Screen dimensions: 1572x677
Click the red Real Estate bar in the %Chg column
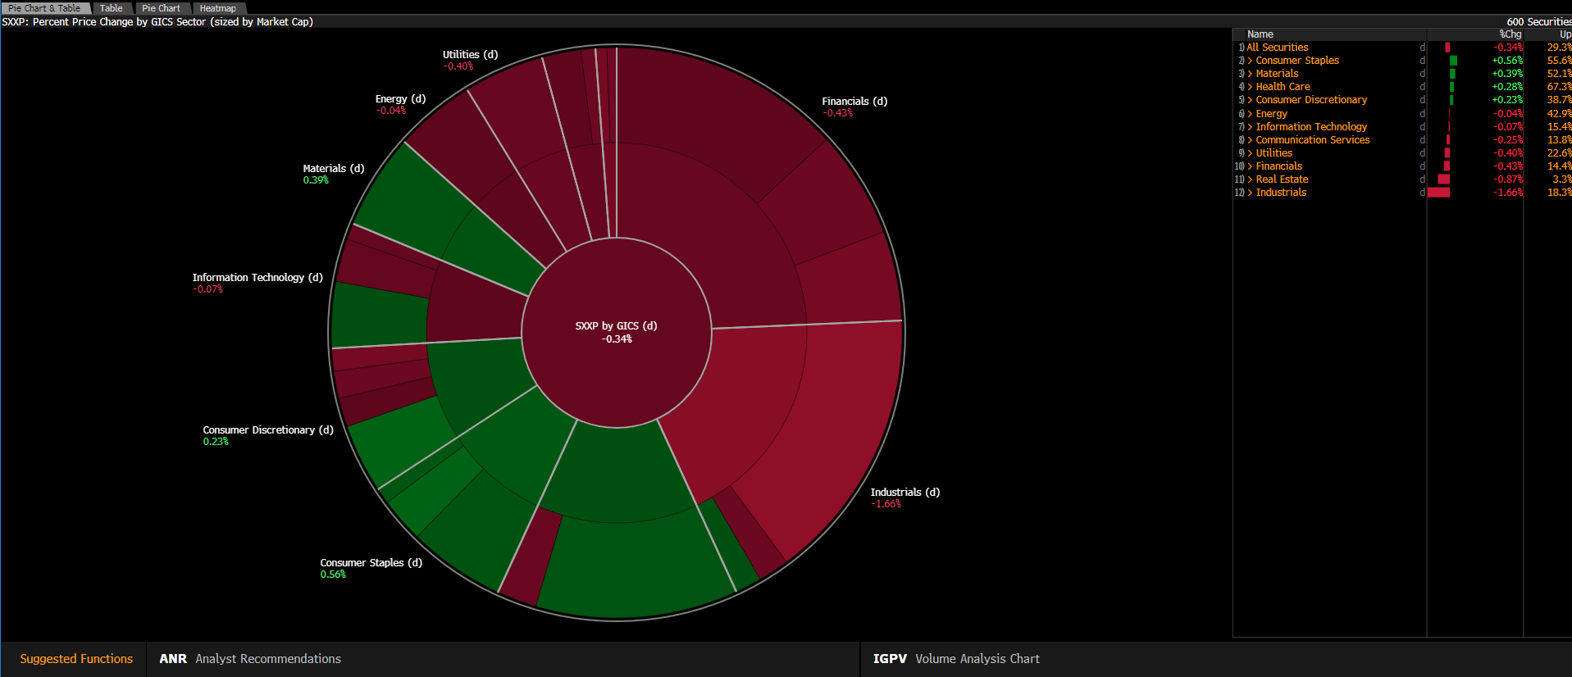pos(1444,179)
